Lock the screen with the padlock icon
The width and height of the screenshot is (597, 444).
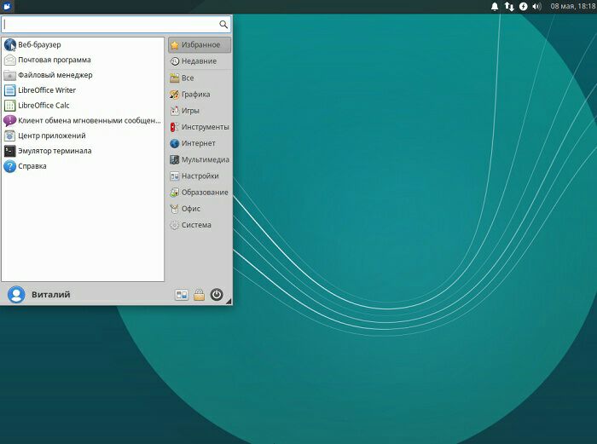[x=199, y=295]
